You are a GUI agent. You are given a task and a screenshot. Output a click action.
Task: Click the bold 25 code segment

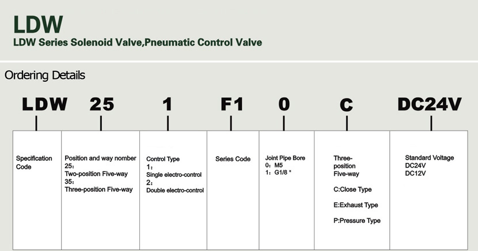click(102, 104)
